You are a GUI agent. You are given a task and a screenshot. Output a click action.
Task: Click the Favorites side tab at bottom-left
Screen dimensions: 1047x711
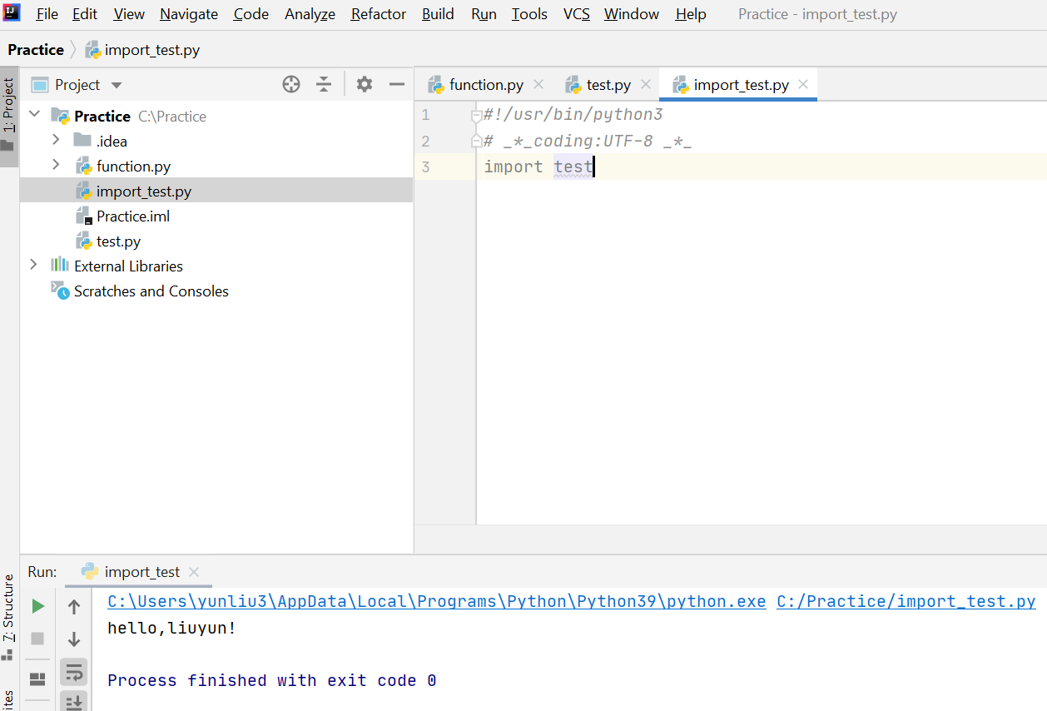9,699
